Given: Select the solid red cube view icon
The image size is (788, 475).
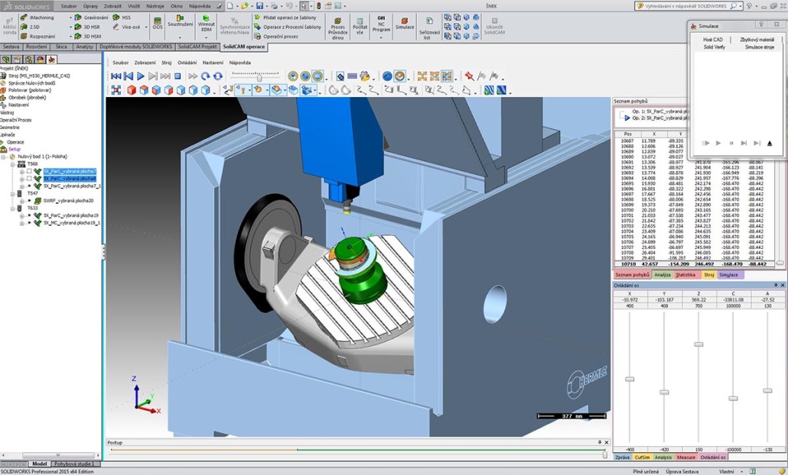Looking at the screenshot, I should pos(132,90).
